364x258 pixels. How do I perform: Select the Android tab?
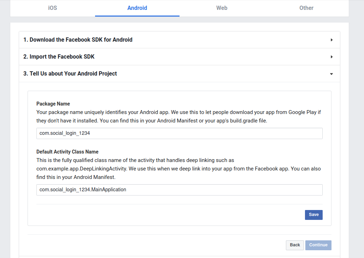pyautogui.click(x=137, y=8)
